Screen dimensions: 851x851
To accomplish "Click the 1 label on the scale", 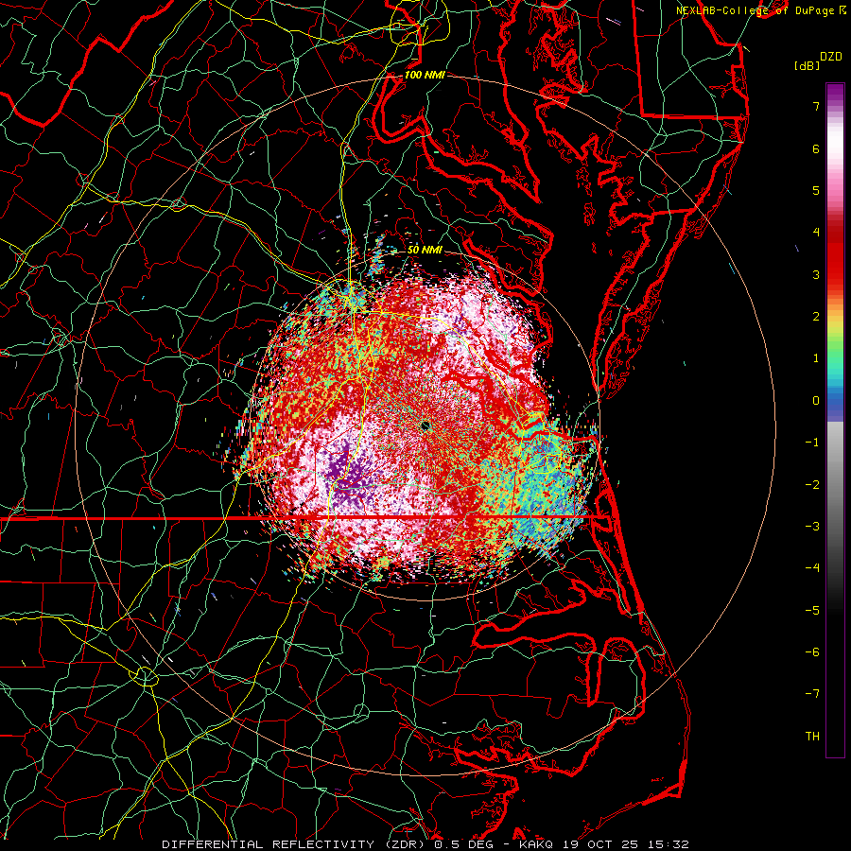I will pos(816,358).
